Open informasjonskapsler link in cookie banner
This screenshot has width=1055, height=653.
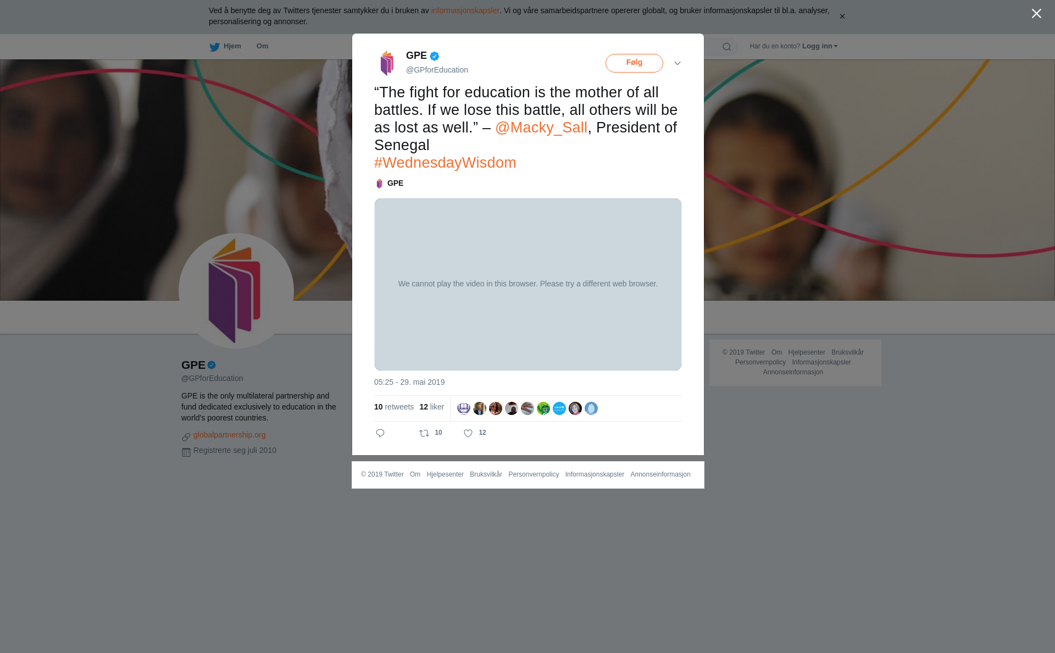coord(465,10)
